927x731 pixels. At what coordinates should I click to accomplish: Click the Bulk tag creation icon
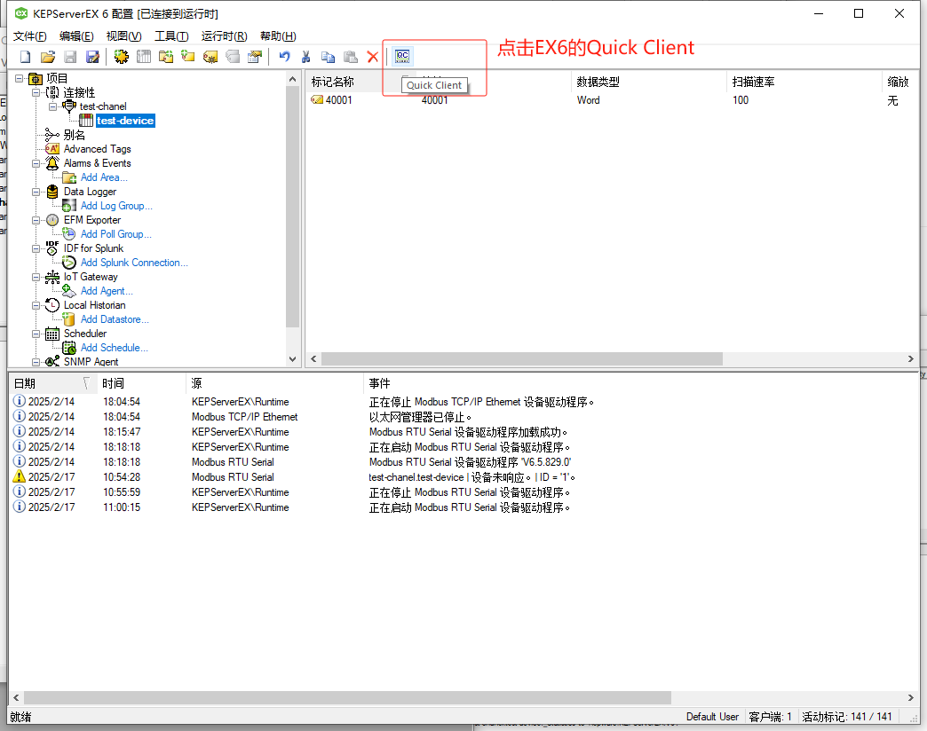[x=210, y=57]
